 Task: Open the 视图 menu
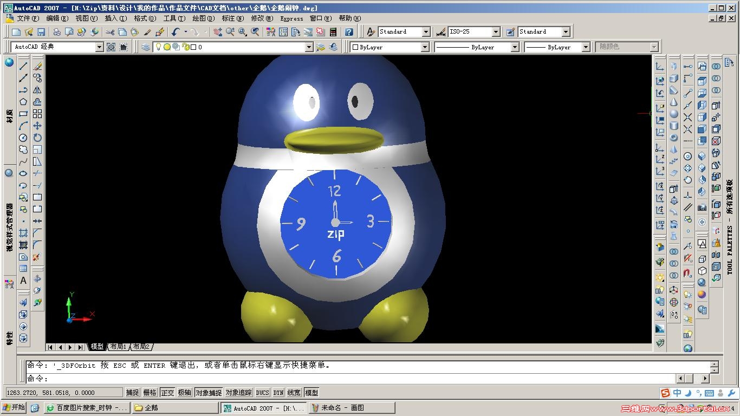coord(86,18)
